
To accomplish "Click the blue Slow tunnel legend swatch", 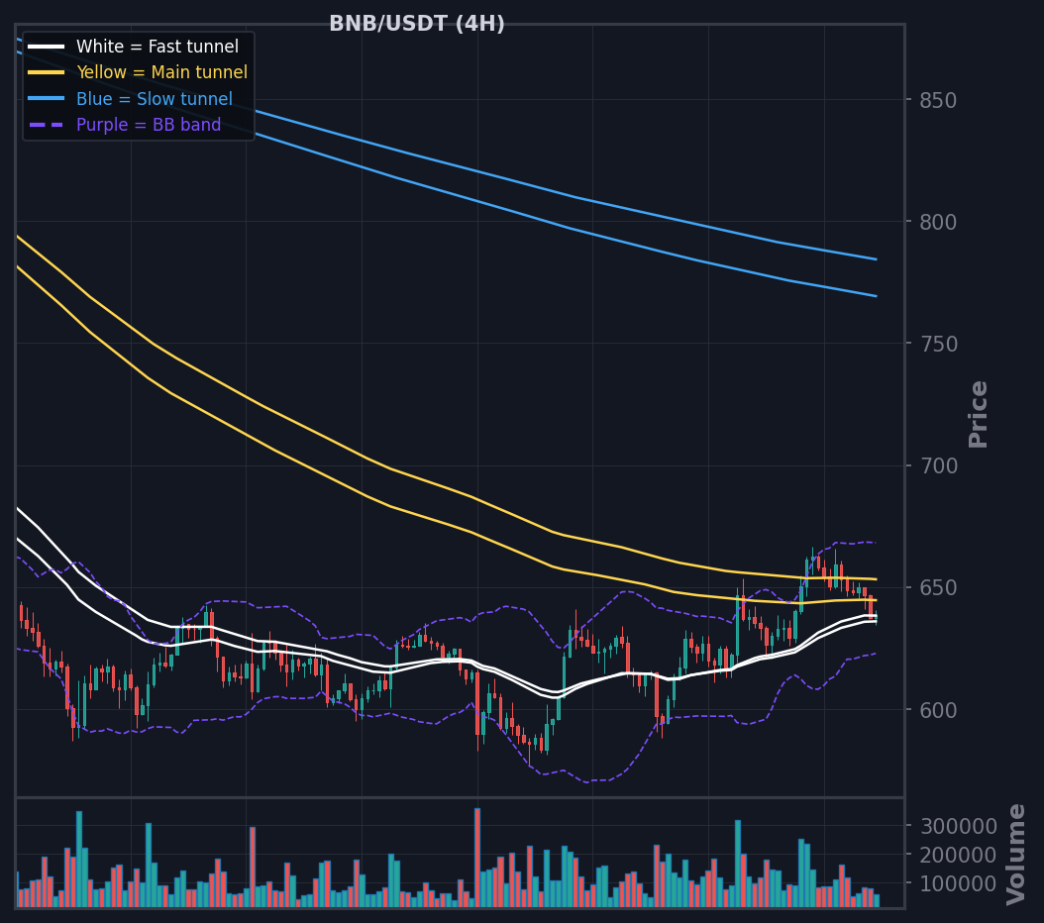I will click(x=46, y=98).
